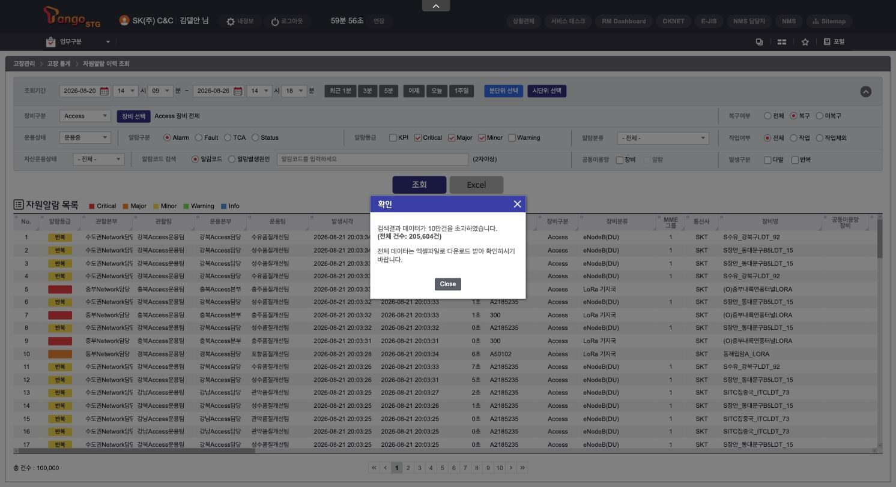Open the grid layout view icon
This screenshot has height=487, width=896.
(782, 42)
